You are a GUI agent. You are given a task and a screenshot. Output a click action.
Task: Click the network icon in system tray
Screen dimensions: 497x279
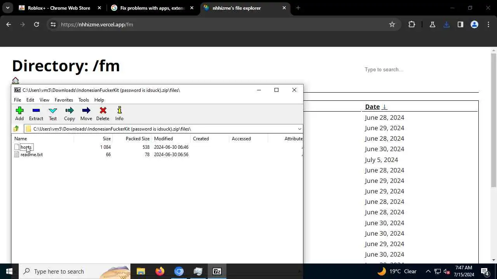[438, 271]
